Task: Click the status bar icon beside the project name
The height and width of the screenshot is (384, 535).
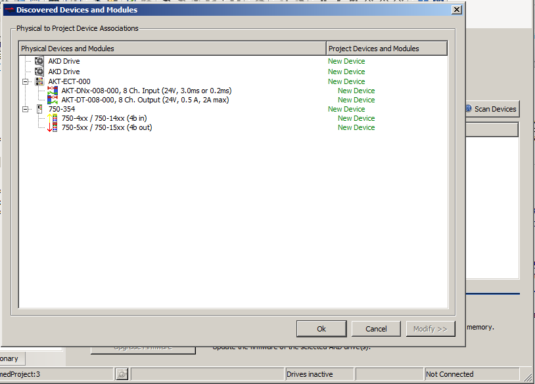Action: coord(122,374)
